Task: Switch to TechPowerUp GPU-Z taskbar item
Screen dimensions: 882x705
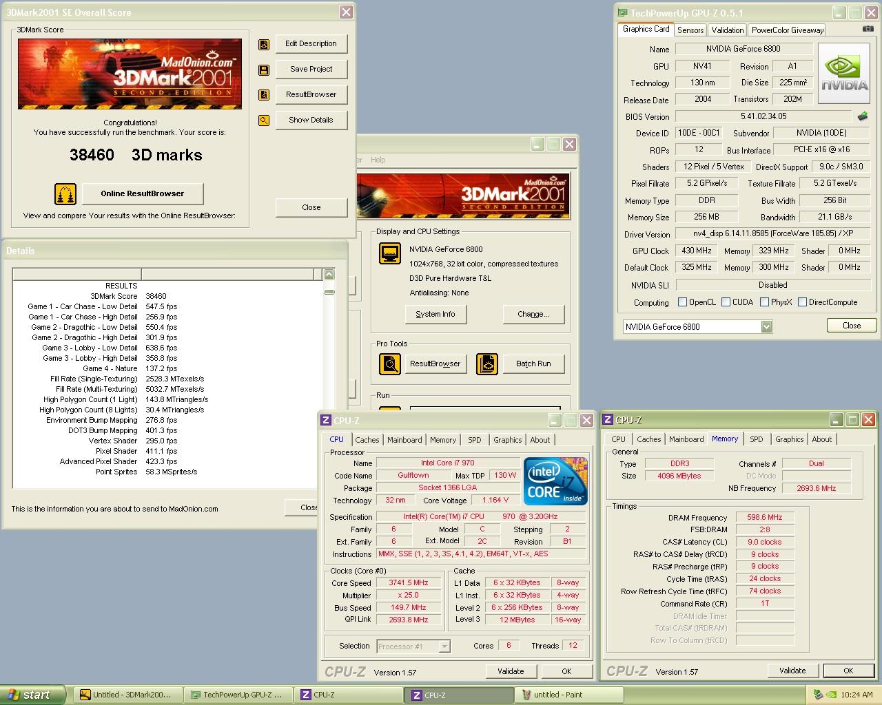Action: [240, 695]
